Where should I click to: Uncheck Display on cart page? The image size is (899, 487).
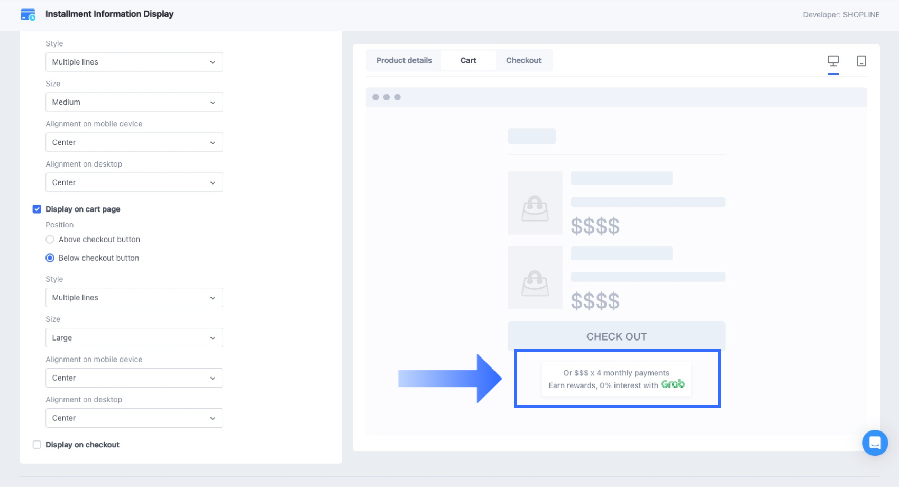[37, 209]
